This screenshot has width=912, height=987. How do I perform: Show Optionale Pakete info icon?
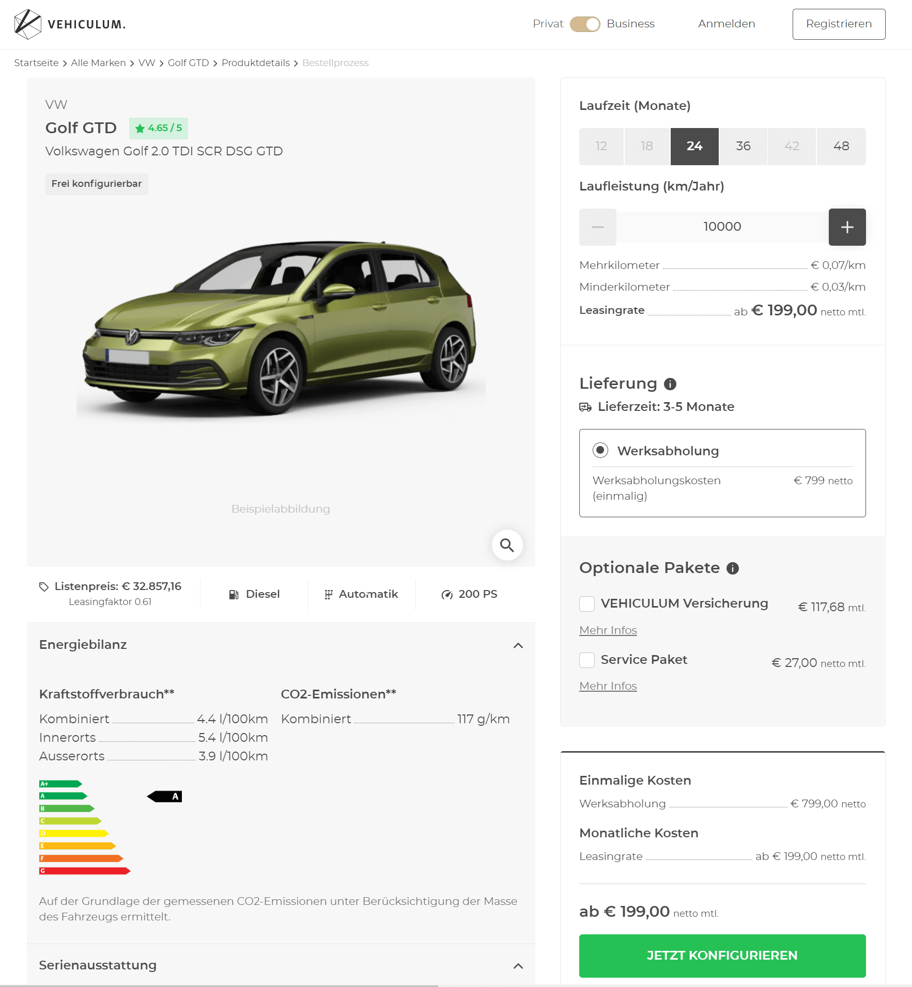[733, 568]
